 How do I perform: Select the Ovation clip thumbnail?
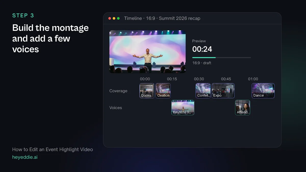(x=163, y=91)
